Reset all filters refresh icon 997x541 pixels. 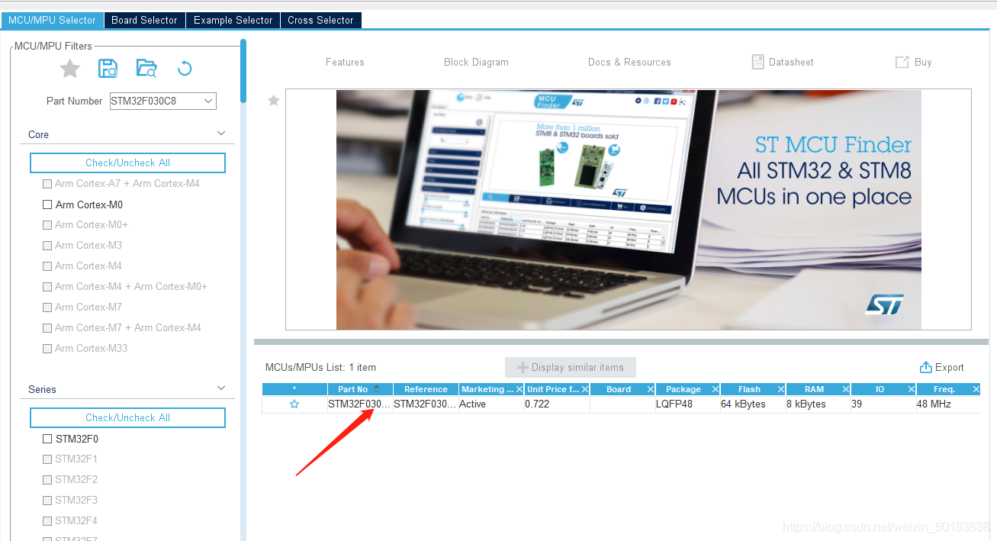[x=185, y=69]
